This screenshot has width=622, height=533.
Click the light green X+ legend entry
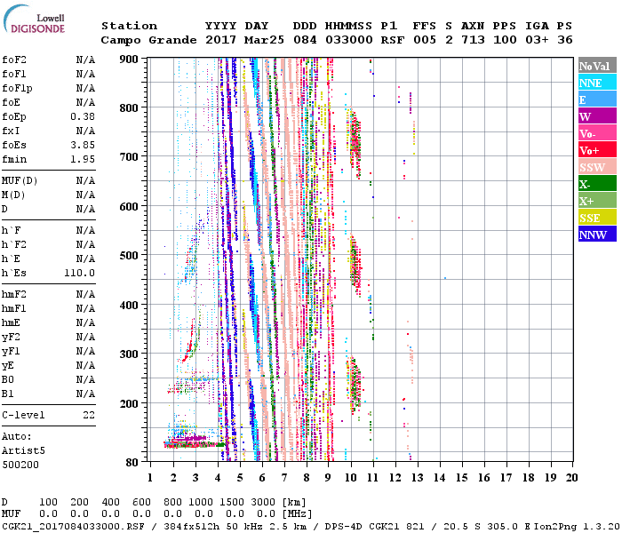pyautogui.click(x=595, y=201)
